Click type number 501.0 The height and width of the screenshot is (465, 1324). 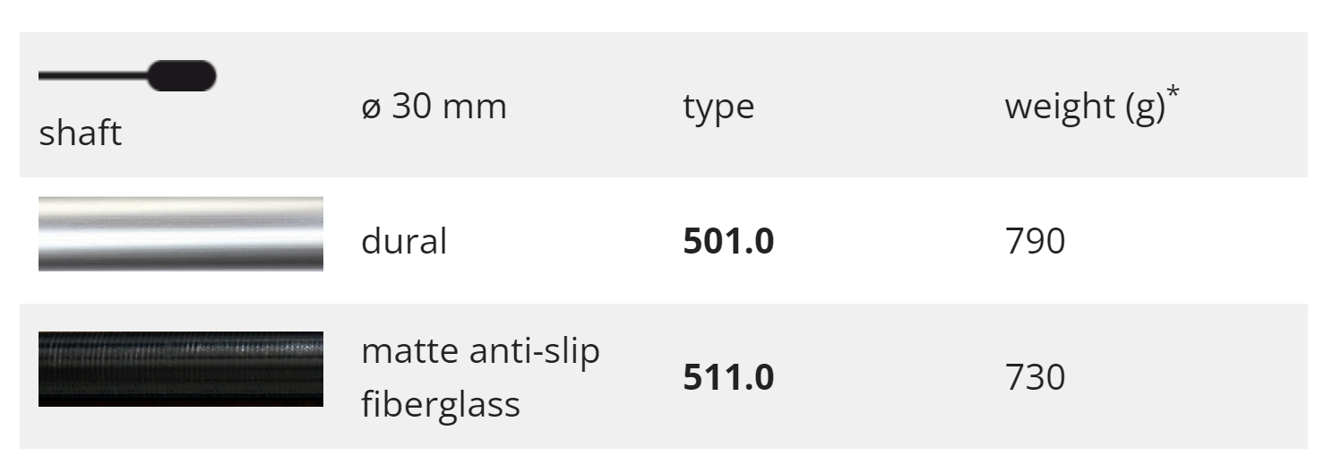pyautogui.click(x=728, y=242)
